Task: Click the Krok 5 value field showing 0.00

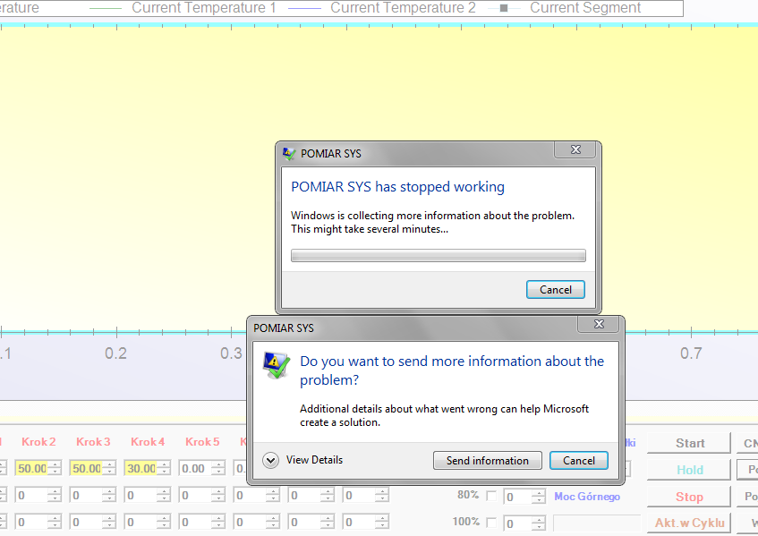Action: 196,468
